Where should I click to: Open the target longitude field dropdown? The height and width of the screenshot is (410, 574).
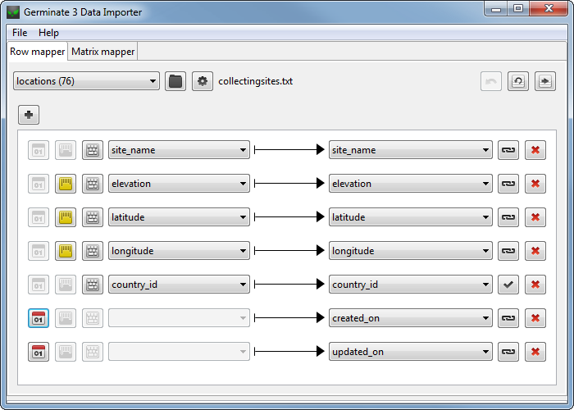click(410, 251)
